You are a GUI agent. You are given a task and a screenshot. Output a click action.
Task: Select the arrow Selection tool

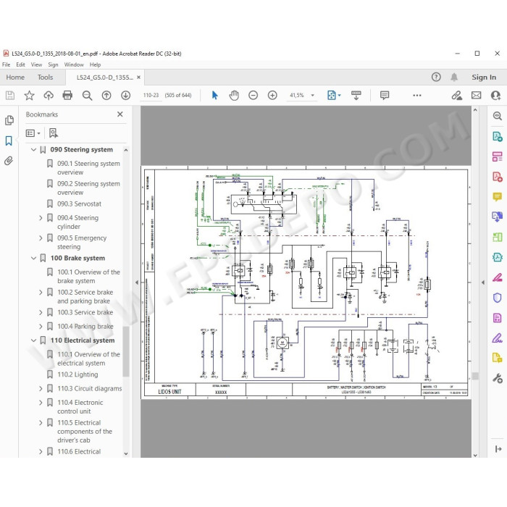(x=214, y=95)
